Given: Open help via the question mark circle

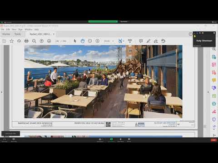Looking at the screenshot, I should click(x=191, y=34).
